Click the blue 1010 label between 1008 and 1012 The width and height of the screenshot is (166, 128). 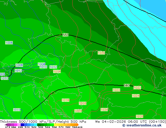coord(43,67)
